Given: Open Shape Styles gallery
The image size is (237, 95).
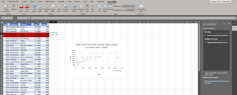Looking at the screenshot, I should click(53, 8).
